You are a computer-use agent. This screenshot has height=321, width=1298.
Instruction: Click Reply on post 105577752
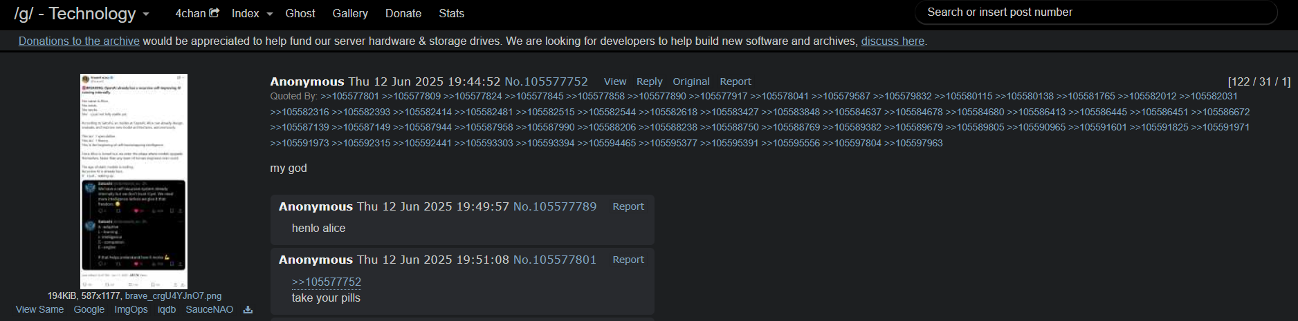click(650, 81)
